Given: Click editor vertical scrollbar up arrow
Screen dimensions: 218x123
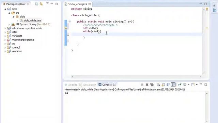Looking at the screenshot, I should click(204, 9).
